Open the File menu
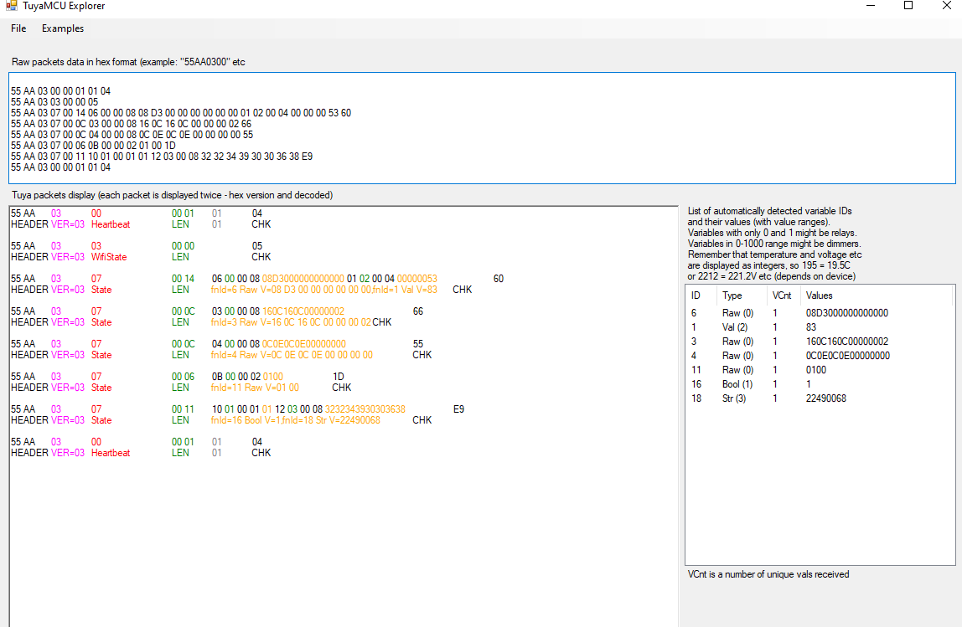962x627 pixels. (18, 28)
